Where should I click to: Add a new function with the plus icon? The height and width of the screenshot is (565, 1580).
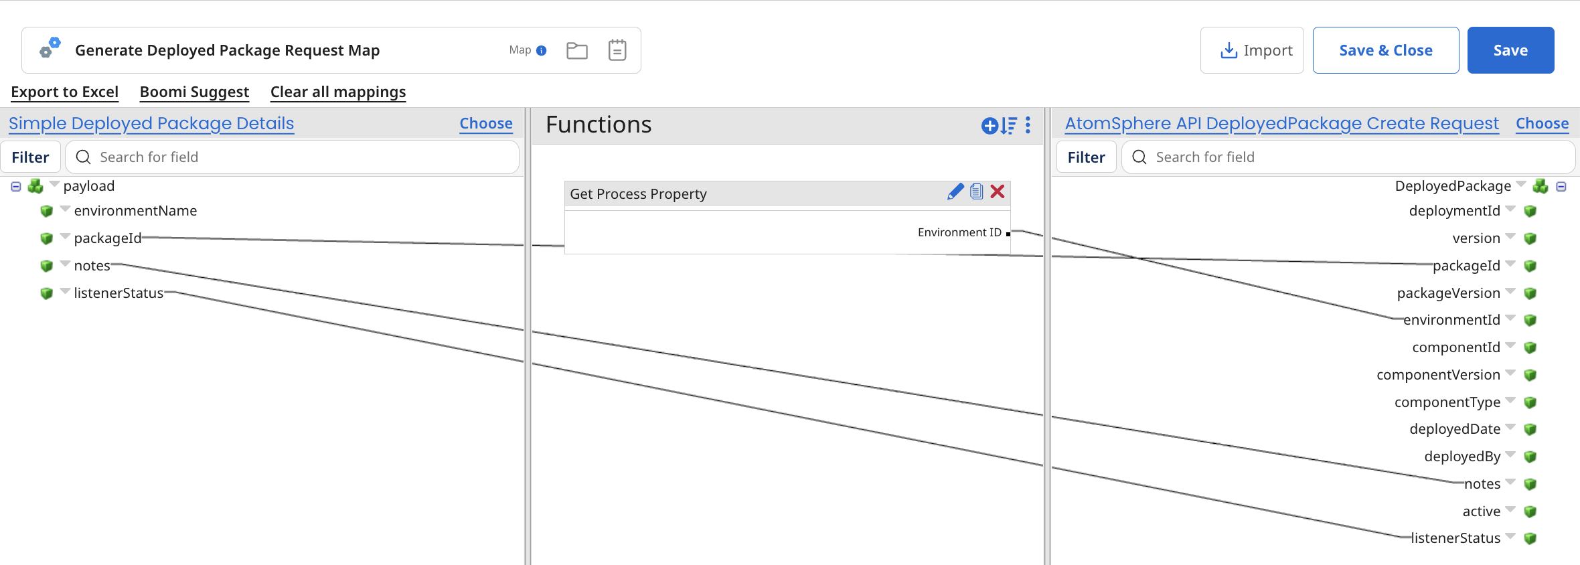[990, 126]
